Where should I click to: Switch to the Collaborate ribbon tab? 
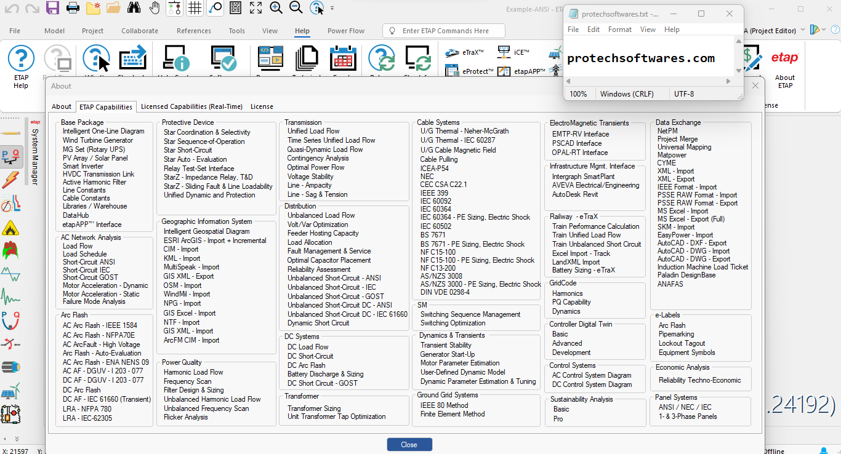click(x=140, y=31)
